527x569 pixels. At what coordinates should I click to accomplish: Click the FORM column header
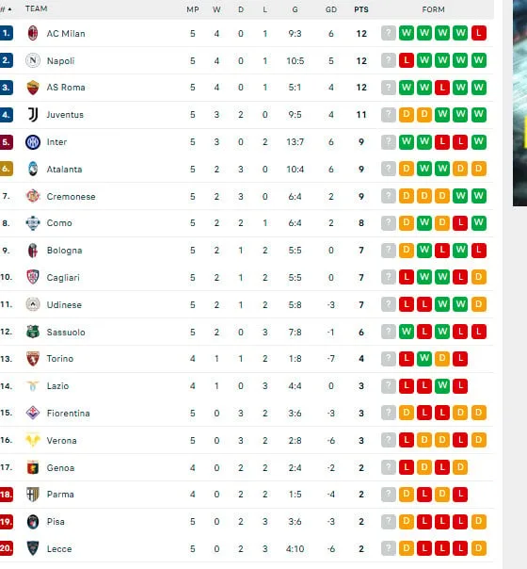point(433,9)
